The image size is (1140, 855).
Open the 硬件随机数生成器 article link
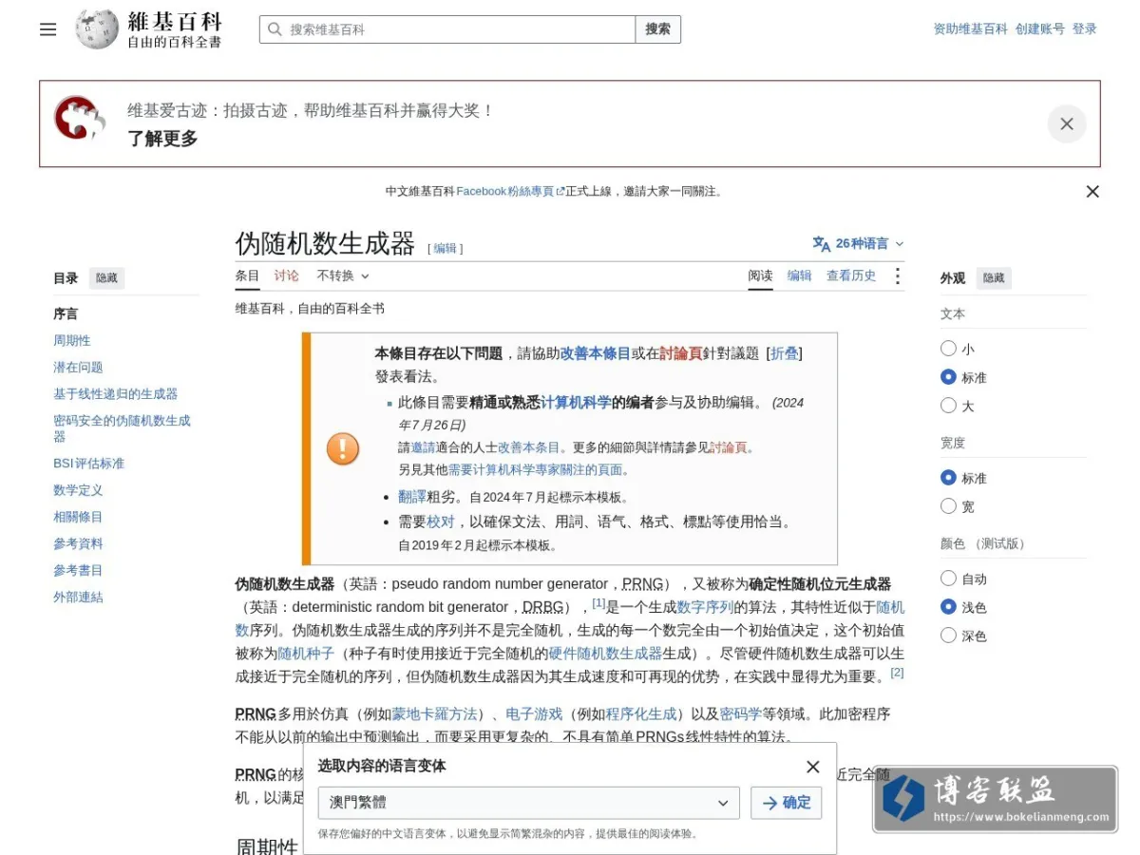pyautogui.click(x=605, y=654)
